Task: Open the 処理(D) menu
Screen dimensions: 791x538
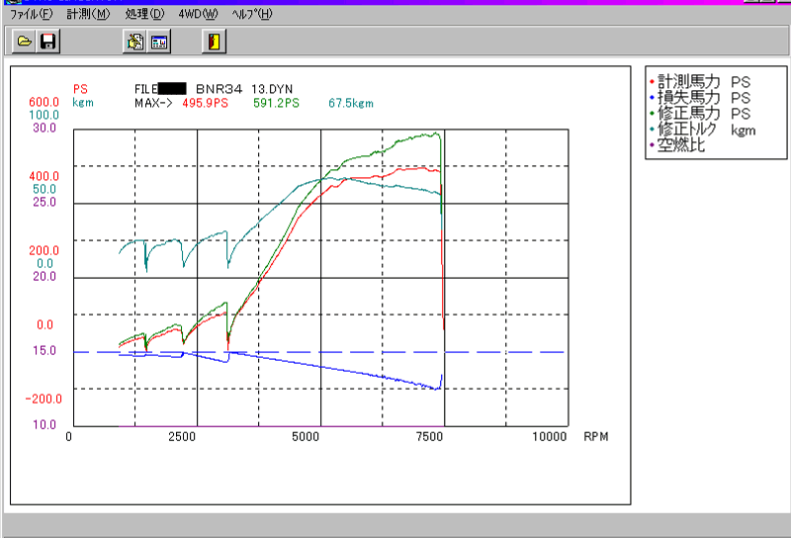Action: pyautogui.click(x=144, y=14)
